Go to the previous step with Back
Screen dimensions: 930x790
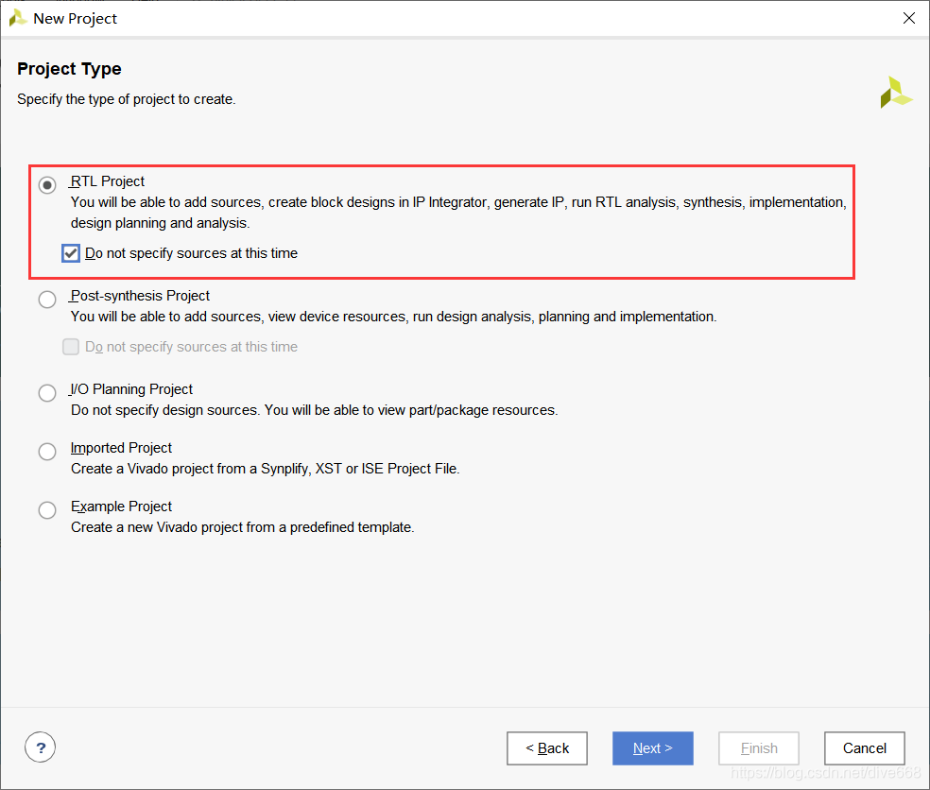coord(547,748)
